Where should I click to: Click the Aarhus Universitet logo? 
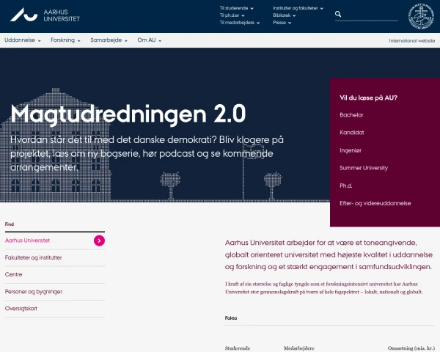[45, 15]
